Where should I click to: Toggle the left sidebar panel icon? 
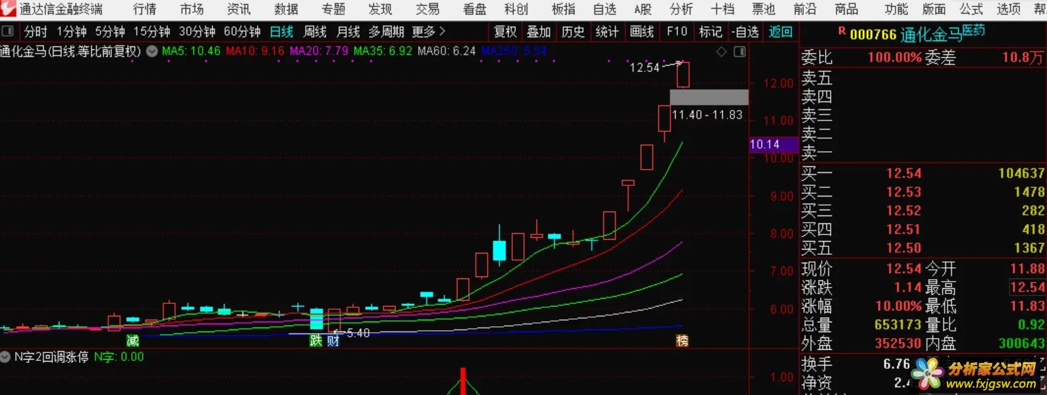[8, 31]
